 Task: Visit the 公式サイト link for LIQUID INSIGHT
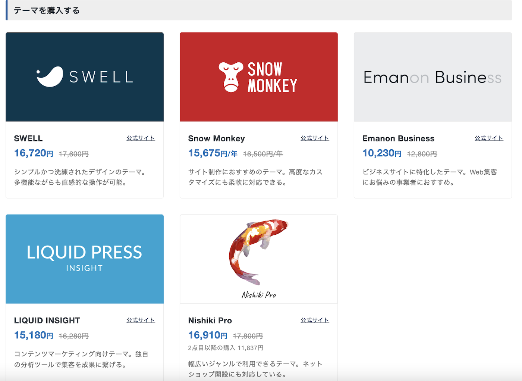tap(141, 320)
